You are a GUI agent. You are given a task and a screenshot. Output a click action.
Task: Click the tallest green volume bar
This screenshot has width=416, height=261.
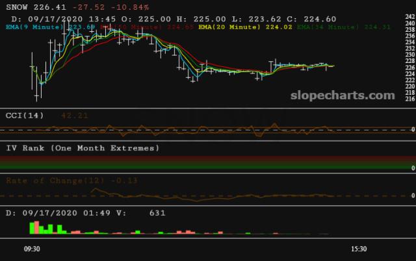point(32,227)
